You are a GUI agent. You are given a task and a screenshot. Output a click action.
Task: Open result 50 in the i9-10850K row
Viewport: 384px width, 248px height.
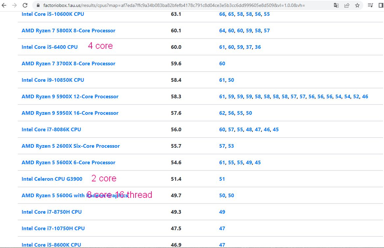tap(231, 80)
